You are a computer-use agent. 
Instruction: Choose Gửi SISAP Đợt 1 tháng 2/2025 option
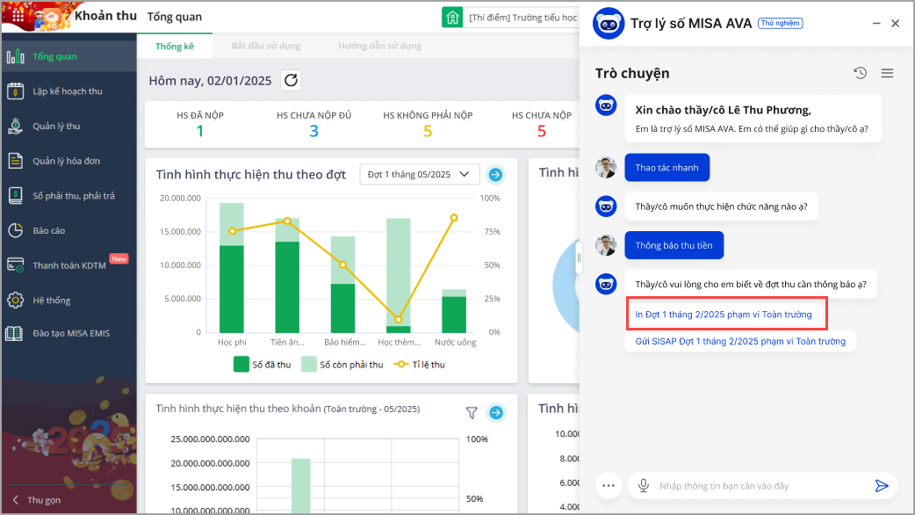tap(740, 341)
